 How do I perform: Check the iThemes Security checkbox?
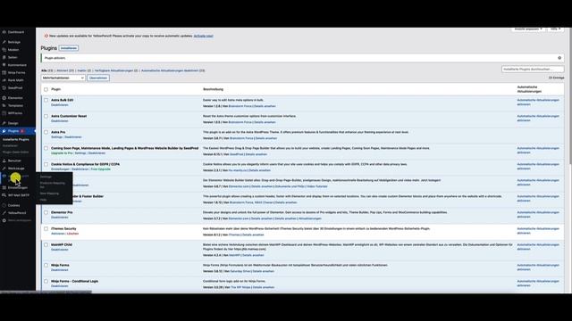[46, 229]
